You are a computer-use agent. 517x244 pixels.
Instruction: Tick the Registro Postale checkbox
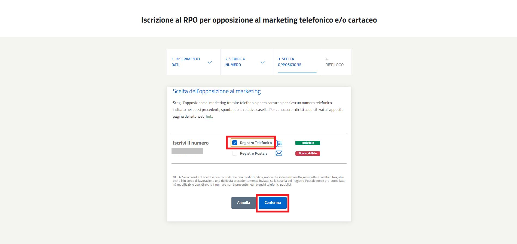pyautogui.click(x=235, y=153)
